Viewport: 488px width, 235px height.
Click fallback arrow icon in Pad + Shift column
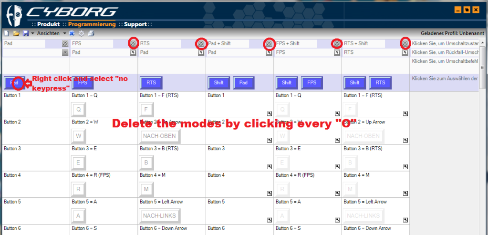[269, 53]
